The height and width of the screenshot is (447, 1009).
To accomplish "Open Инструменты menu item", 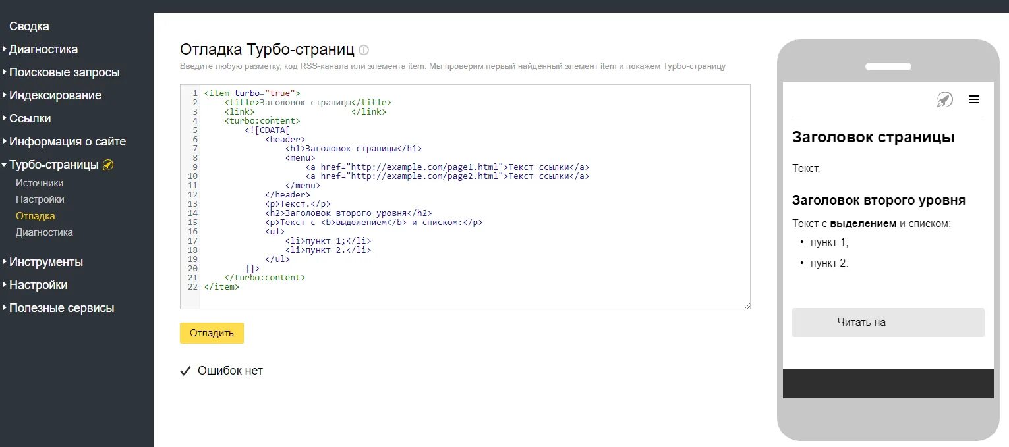I will pos(46,262).
